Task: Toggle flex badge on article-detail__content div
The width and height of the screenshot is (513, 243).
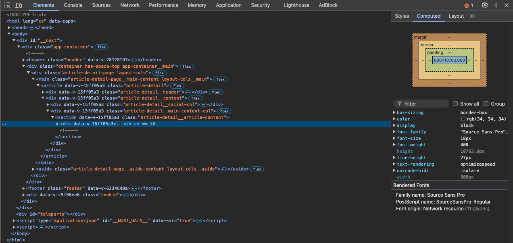Action: pyautogui.click(x=195, y=98)
